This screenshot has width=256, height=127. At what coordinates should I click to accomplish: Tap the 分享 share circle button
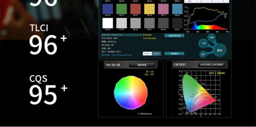click(203, 44)
